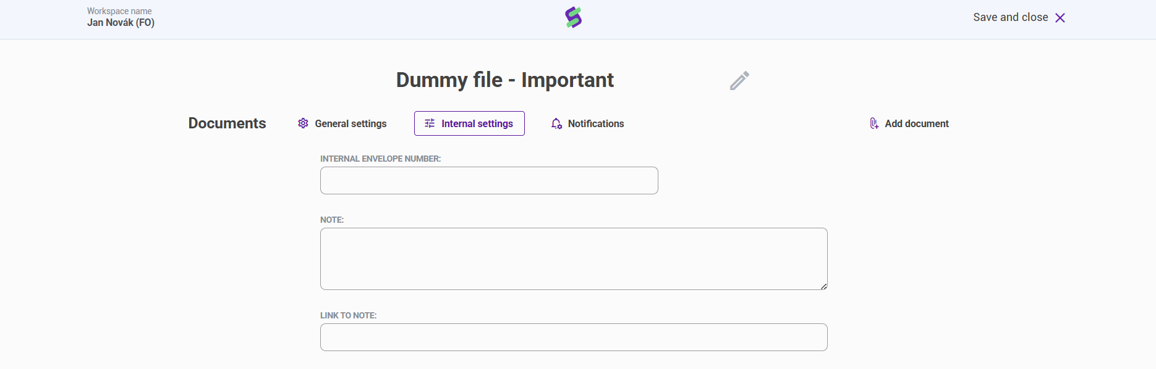The height and width of the screenshot is (369, 1156).
Task: Click the Save and close text
Action: (x=1010, y=17)
